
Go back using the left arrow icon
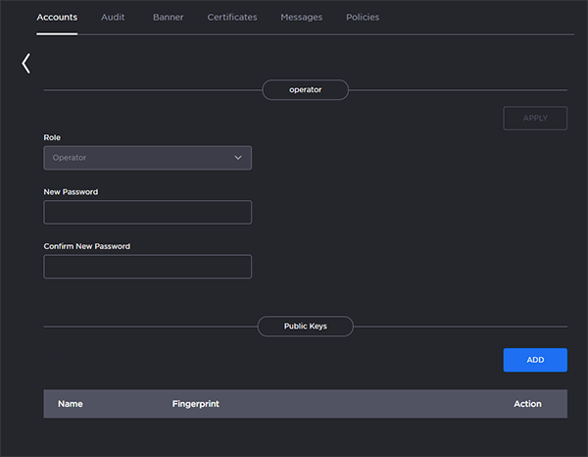pyautogui.click(x=26, y=64)
